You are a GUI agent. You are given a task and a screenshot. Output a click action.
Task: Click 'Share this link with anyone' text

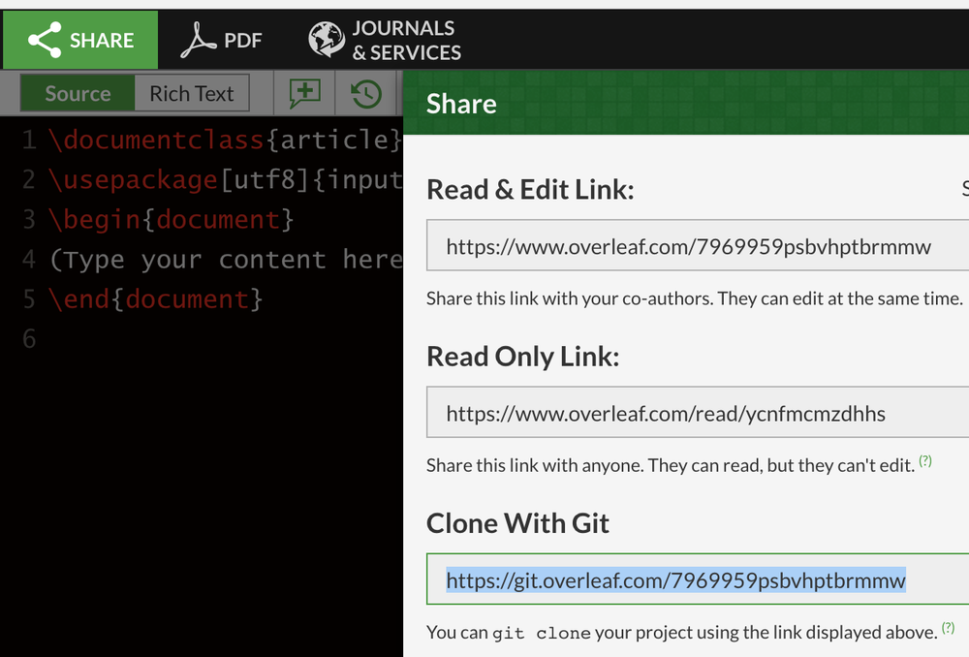[671, 465]
